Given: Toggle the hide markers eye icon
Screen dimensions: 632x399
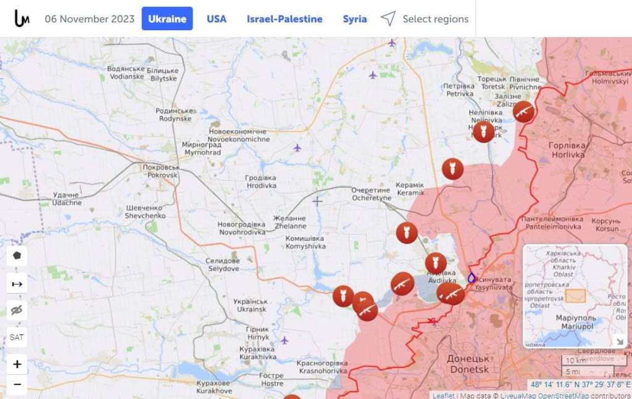Looking at the screenshot, I should pyautogui.click(x=17, y=310).
